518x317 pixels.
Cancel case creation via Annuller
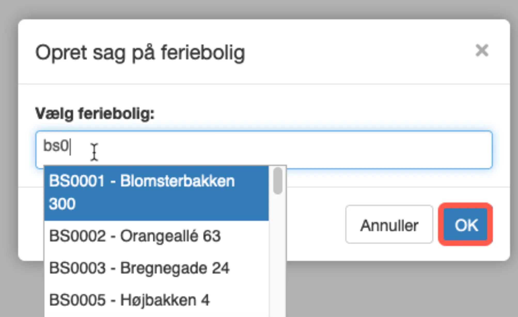(x=389, y=225)
